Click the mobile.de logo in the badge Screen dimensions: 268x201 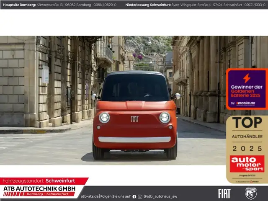click(246, 103)
